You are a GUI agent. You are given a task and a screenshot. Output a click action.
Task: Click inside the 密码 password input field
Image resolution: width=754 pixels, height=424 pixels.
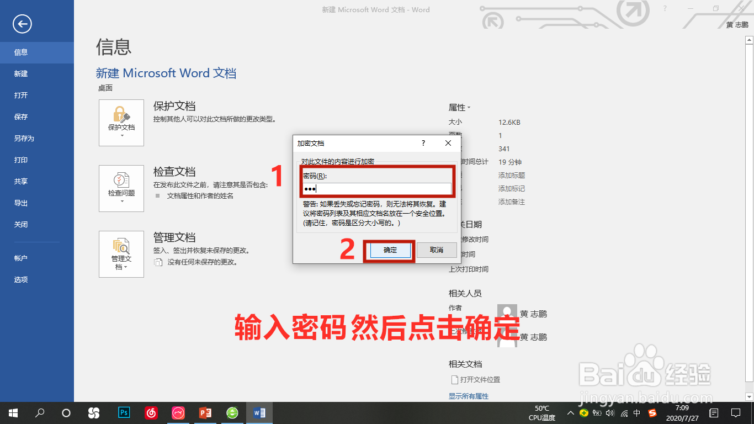(x=377, y=188)
